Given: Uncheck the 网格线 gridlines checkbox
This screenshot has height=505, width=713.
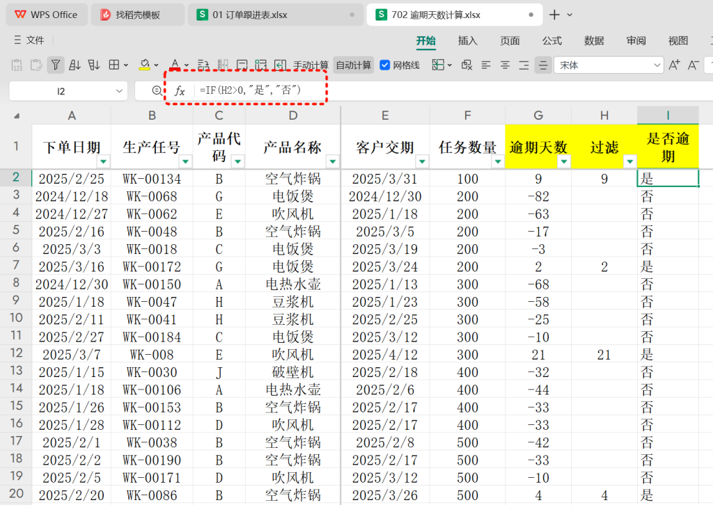Looking at the screenshot, I should (x=384, y=65).
